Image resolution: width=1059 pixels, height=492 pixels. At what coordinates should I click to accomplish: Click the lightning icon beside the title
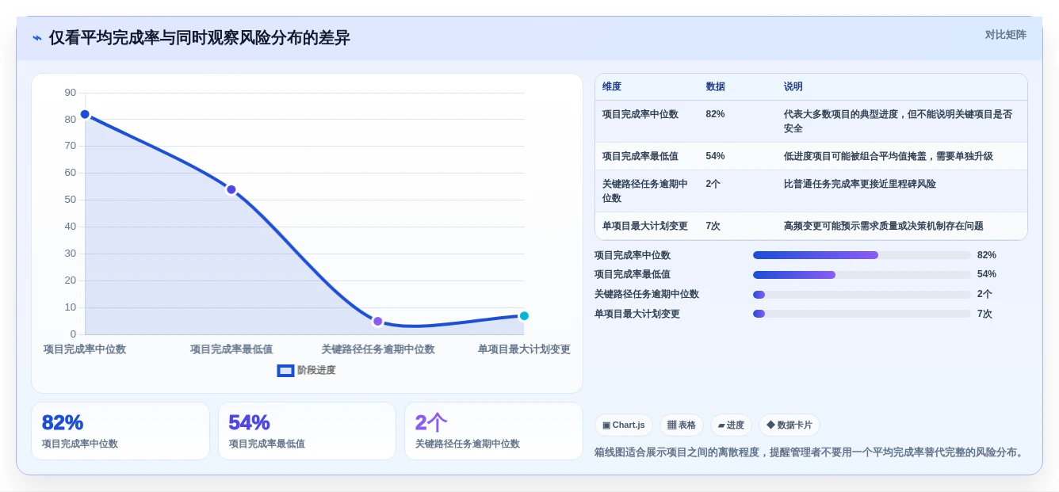pos(37,38)
